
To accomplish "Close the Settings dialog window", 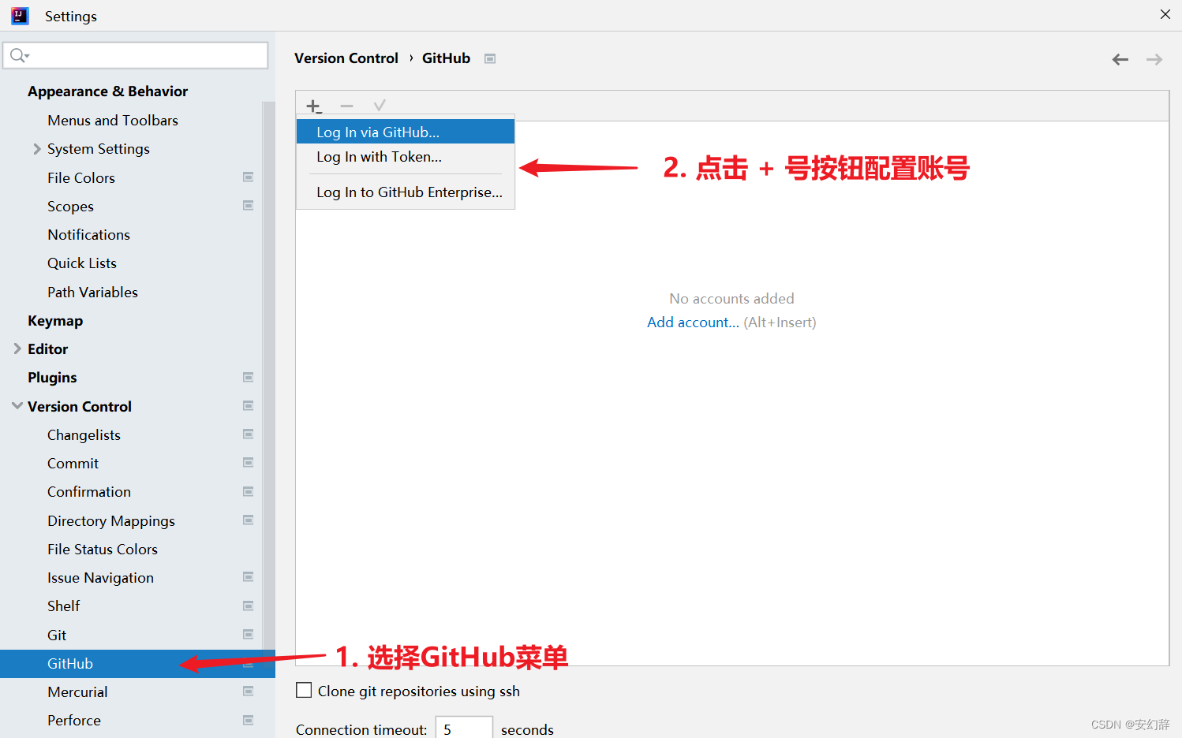I will (1165, 15).
